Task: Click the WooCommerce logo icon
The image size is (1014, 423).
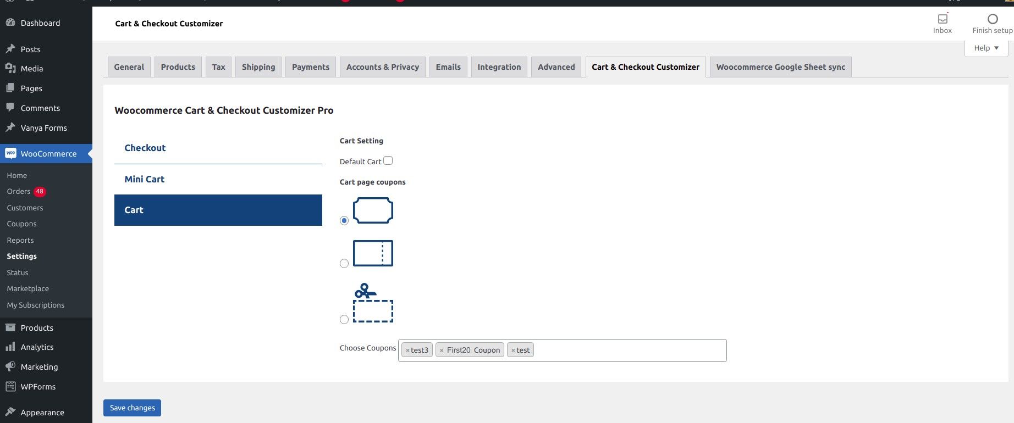Action: (x=10, y=153)
